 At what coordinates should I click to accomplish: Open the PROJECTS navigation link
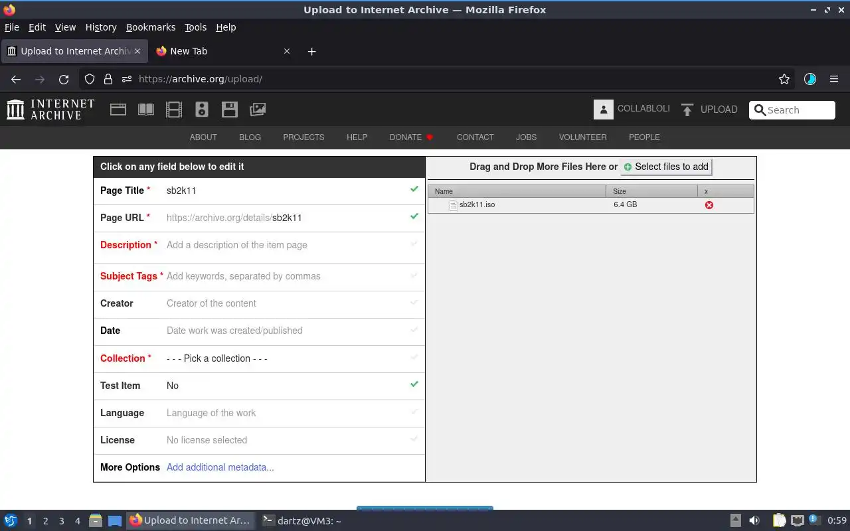pos(303,137)
